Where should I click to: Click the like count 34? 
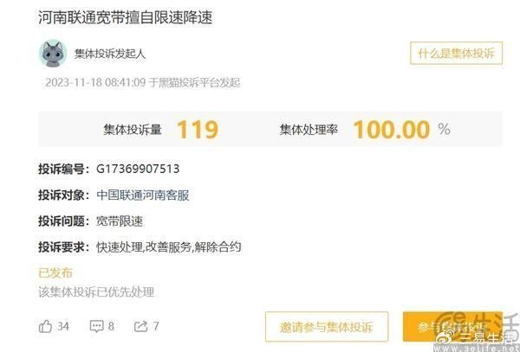63,327
